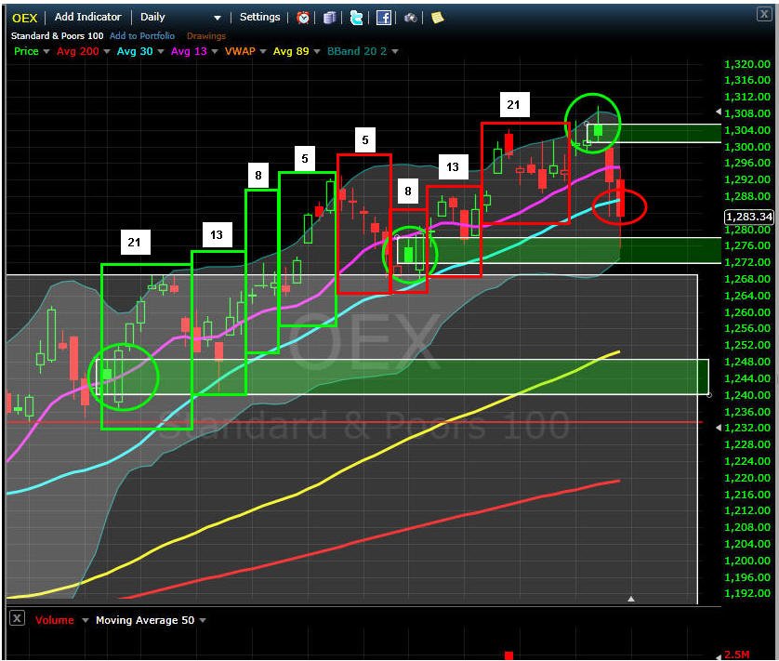Click the Moving Average 50 label

click(x=145, y=620)
